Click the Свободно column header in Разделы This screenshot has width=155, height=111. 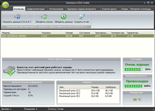point(111,87)
